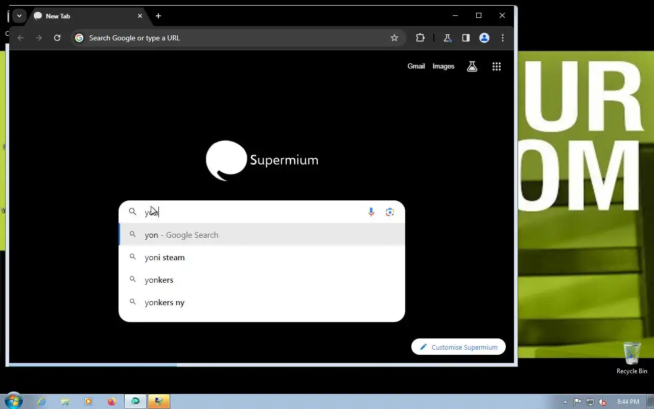Viewport: 654px width, 409px height.
Task: Open Action Center flag icon
Action: pyautogui.click(x=577, y=402)
